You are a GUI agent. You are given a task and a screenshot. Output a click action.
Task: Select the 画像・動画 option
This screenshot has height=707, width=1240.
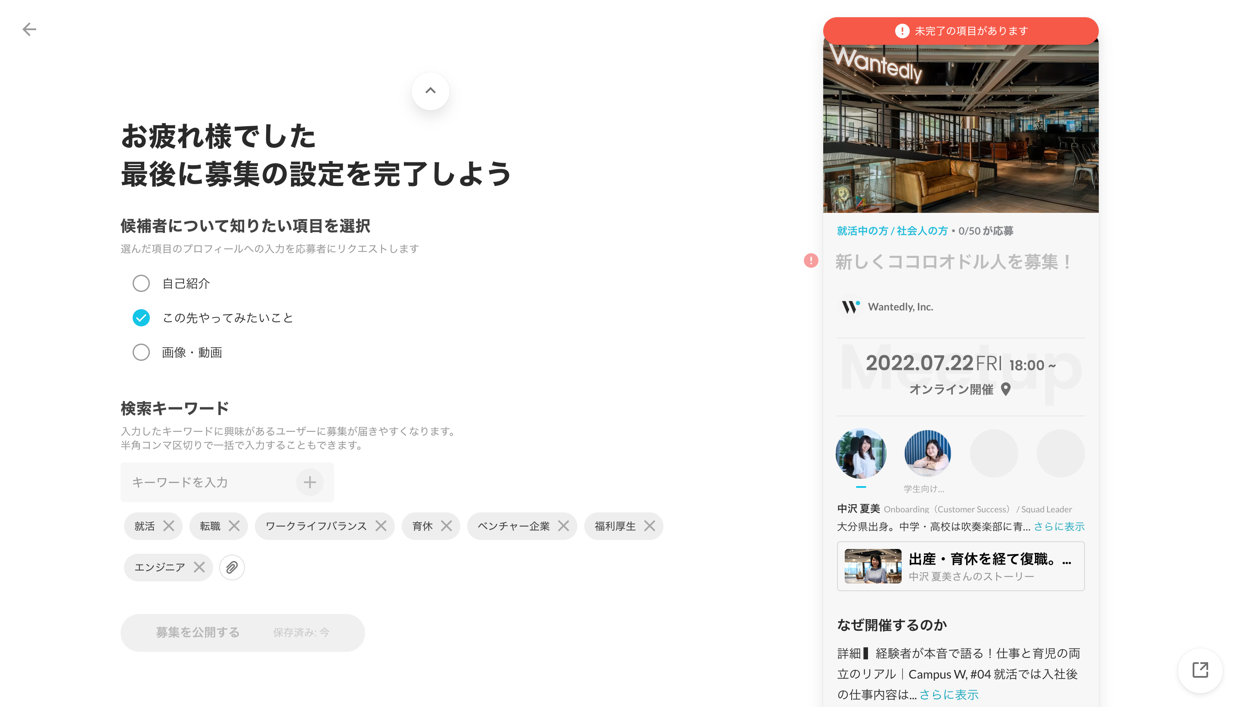pos(141,353)
